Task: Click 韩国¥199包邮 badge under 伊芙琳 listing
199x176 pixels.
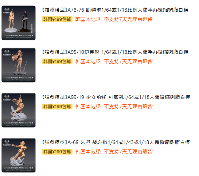Action: coord(57,61)
